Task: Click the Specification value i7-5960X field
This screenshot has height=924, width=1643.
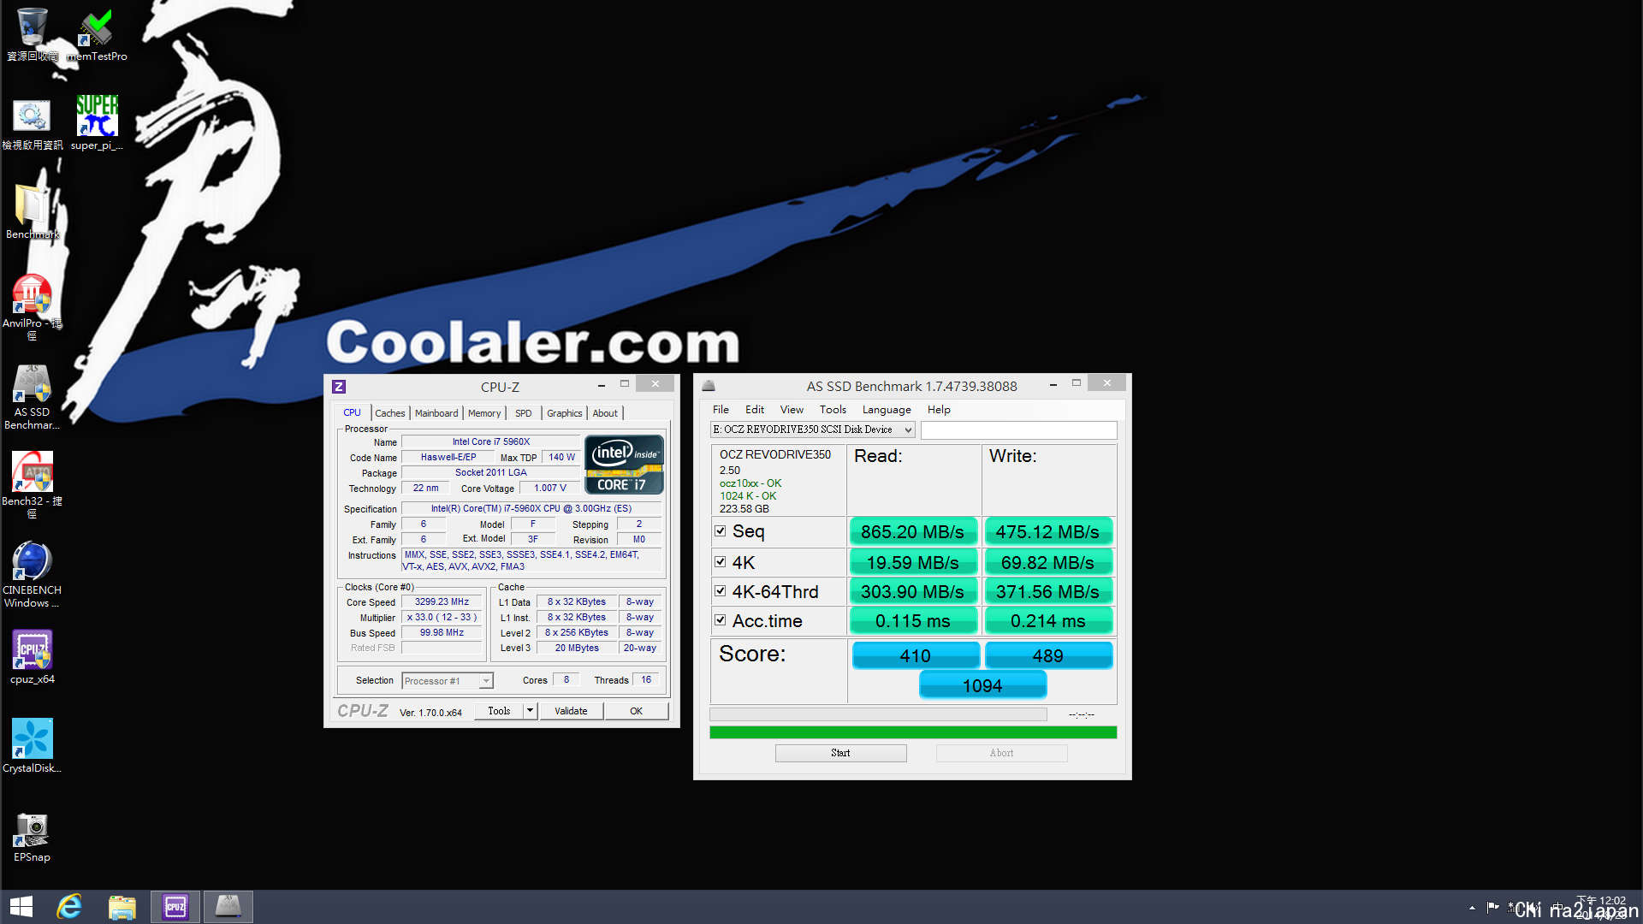Action: (x=531, y=508)
